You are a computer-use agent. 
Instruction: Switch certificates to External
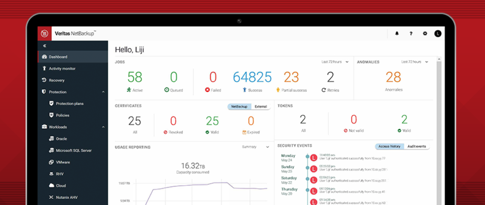click(x=261, y=107)
